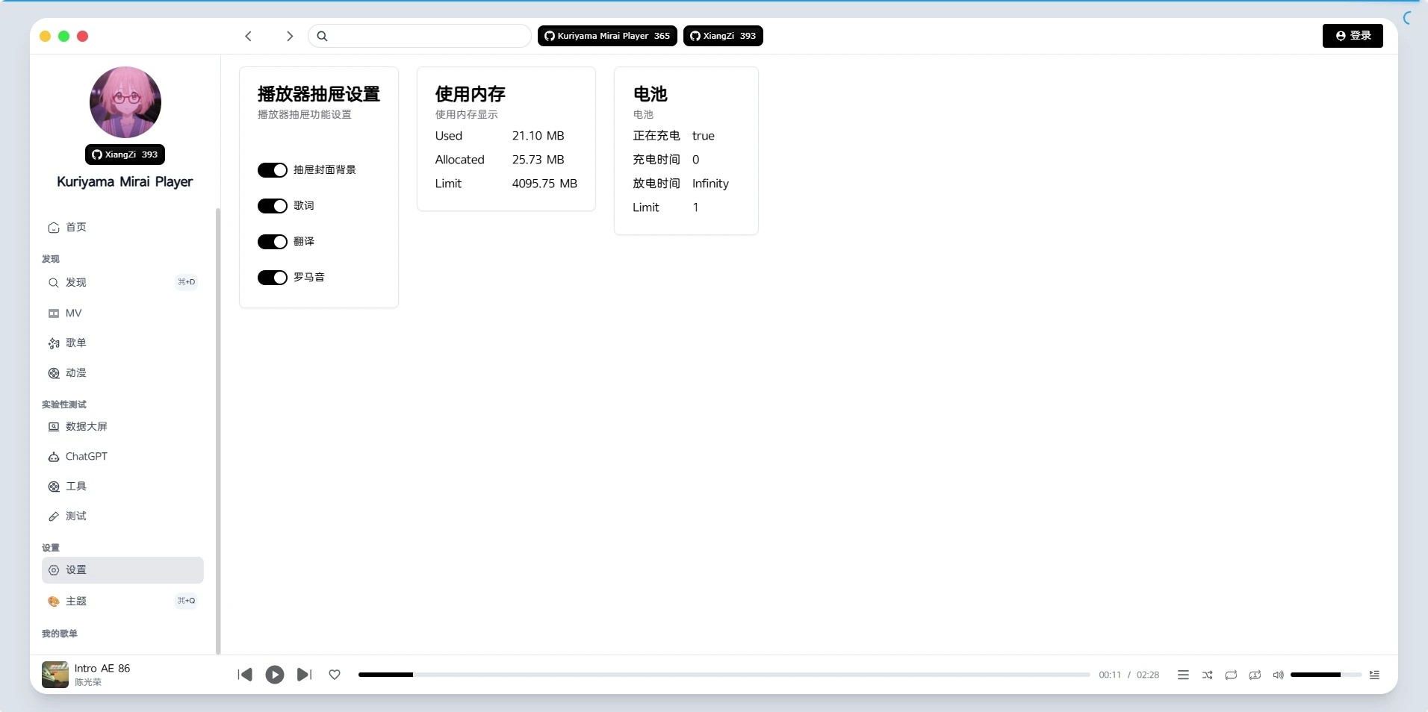This screenshot has height=712, width=1428.
Task: Click the 02:28 total duration text
Action: [1148, 675]
